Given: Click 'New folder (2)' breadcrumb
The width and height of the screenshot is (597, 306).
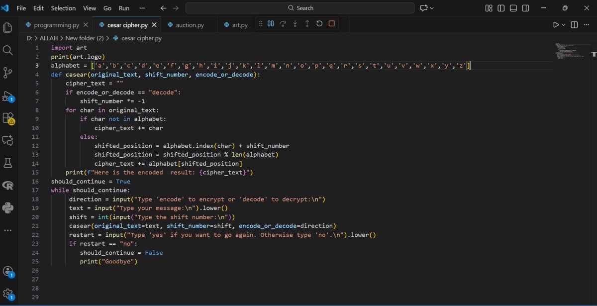Looking at the screenshot, I should tap(85, 38).
